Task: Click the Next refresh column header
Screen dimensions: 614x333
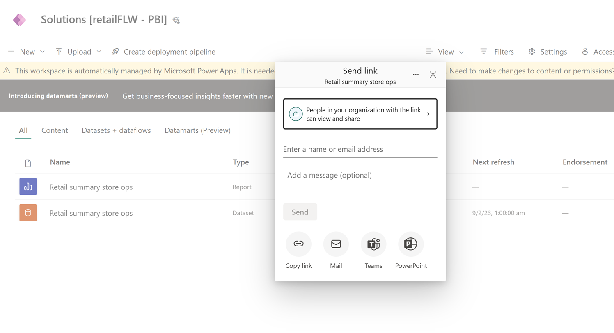Action: tap(493, 162)
